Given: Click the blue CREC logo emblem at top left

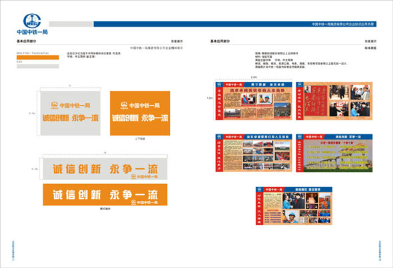Looking at the screenshot, I should 32,21.
